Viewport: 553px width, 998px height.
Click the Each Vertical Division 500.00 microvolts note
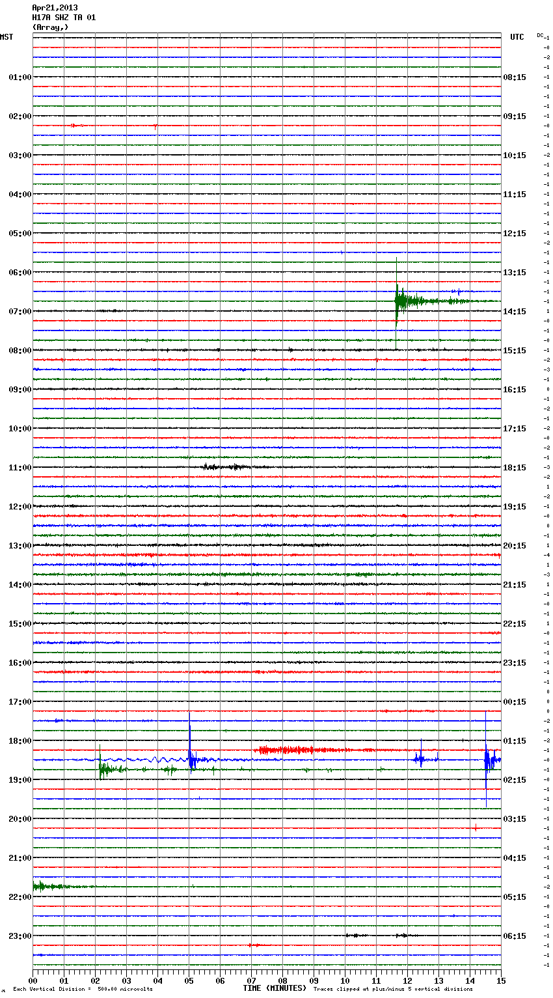click(83, 989)
